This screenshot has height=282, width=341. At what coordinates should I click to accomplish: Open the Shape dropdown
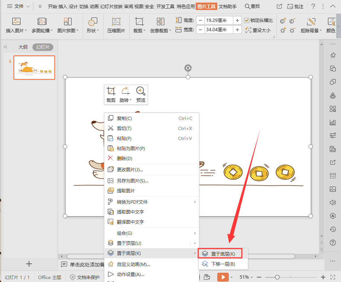click(92, 30)
